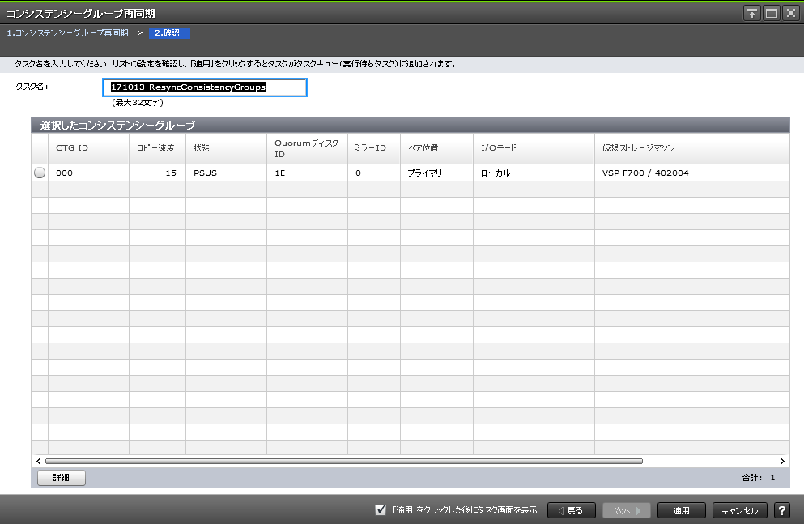Close the dialog with the X icon
Image resolution: width=804 pixels, height=524 pixels.
point(790,14)
